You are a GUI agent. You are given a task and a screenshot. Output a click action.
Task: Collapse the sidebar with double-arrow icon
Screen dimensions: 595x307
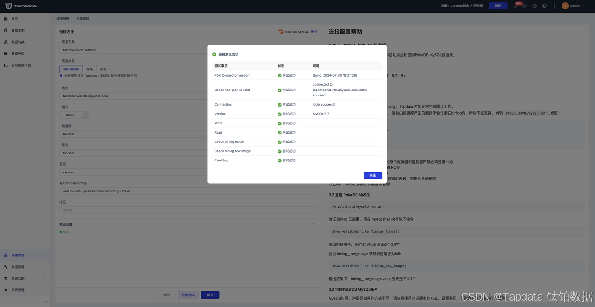click(x=46, y=301)
